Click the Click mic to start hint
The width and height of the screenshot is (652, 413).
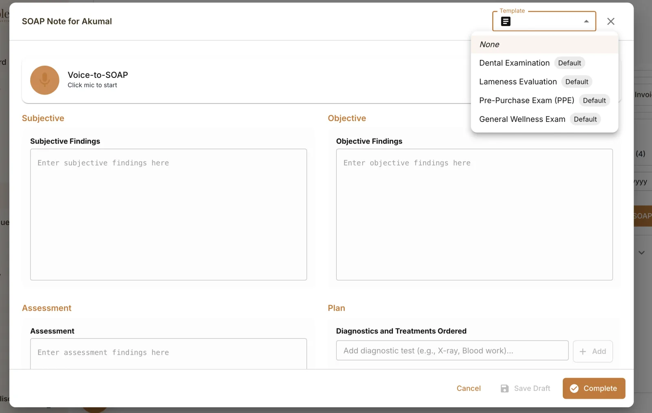coord(93,85)
